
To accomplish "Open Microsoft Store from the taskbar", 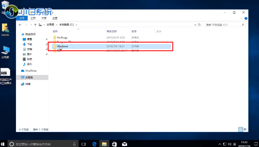I will (x=114, y=144).
